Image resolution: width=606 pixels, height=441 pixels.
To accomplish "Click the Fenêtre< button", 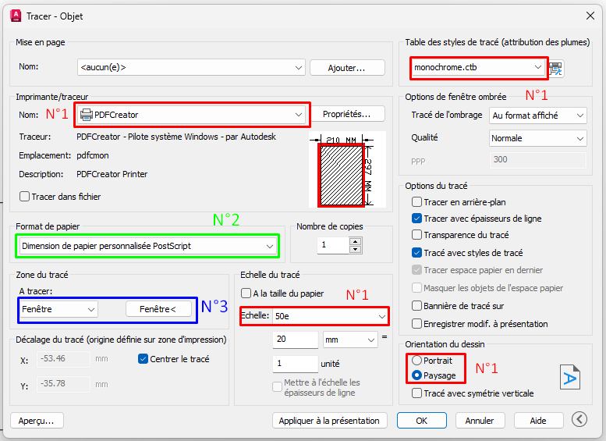I will point(158,309).
